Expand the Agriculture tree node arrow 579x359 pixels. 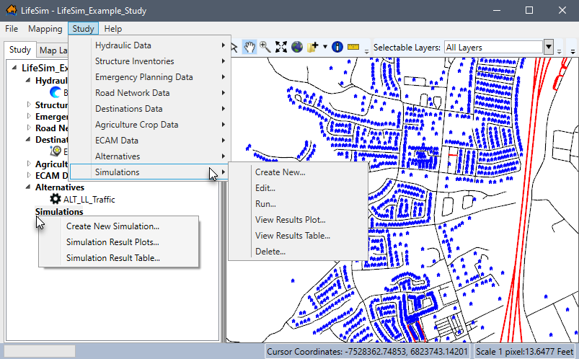point(29,163)
